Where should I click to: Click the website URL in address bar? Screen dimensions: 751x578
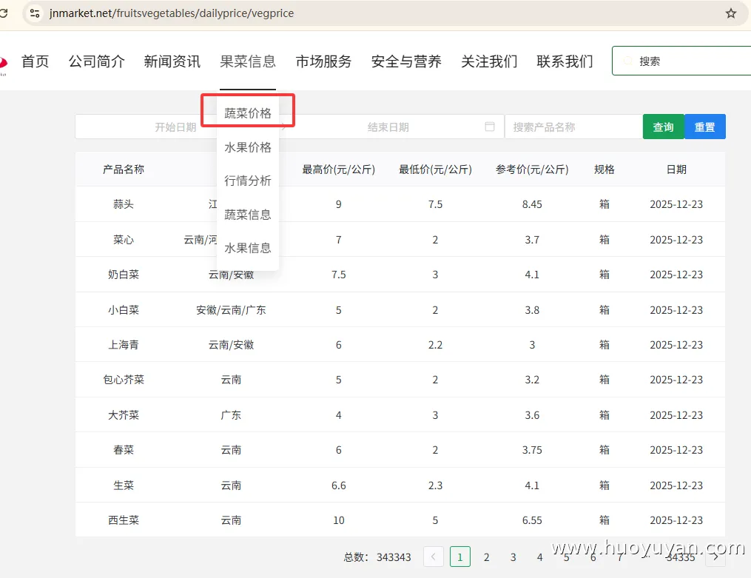(172, 13)
